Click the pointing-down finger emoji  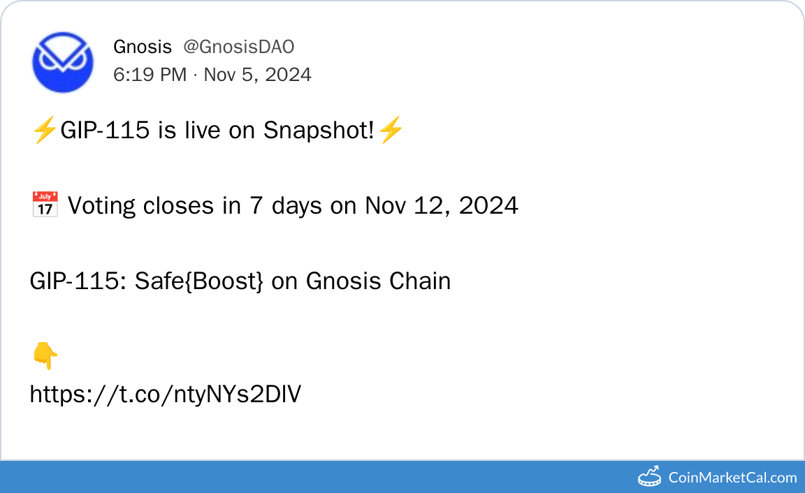pos(45,357)
